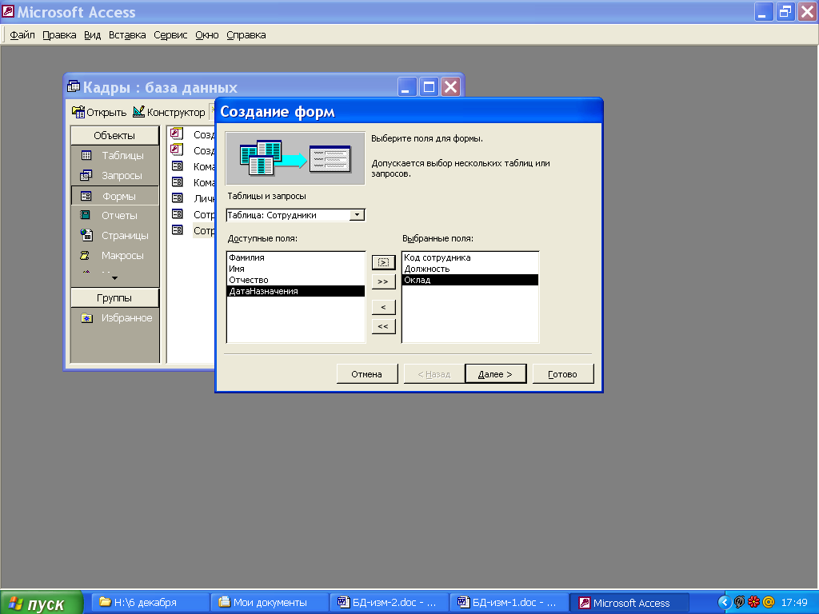Open the Правка menu
Viewport: 819px width, 614px height.
coord(59,35)
